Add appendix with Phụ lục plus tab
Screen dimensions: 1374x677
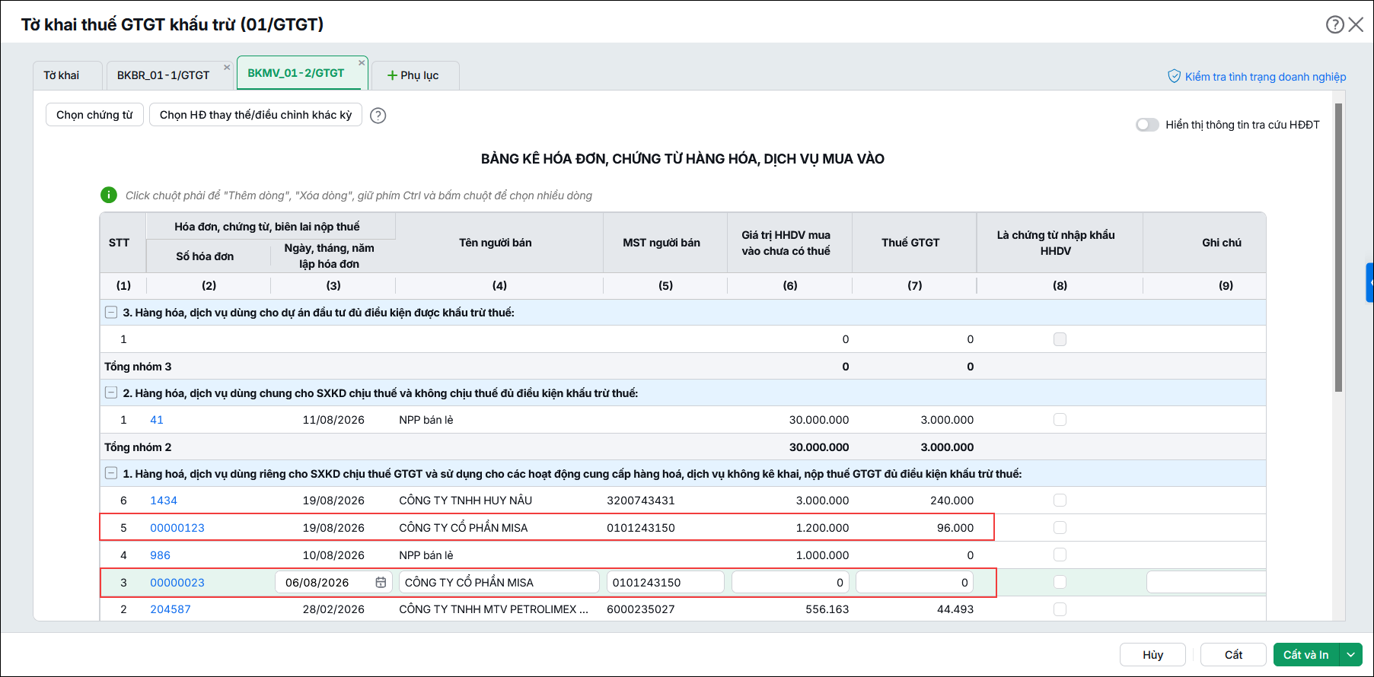pyautogui.click(x=415, y=75)
